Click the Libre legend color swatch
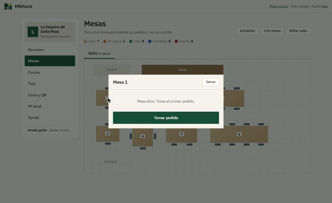Image resolution: width=332 pixels, height=203 pixels. pyautogui.click(x=85, y=42)
